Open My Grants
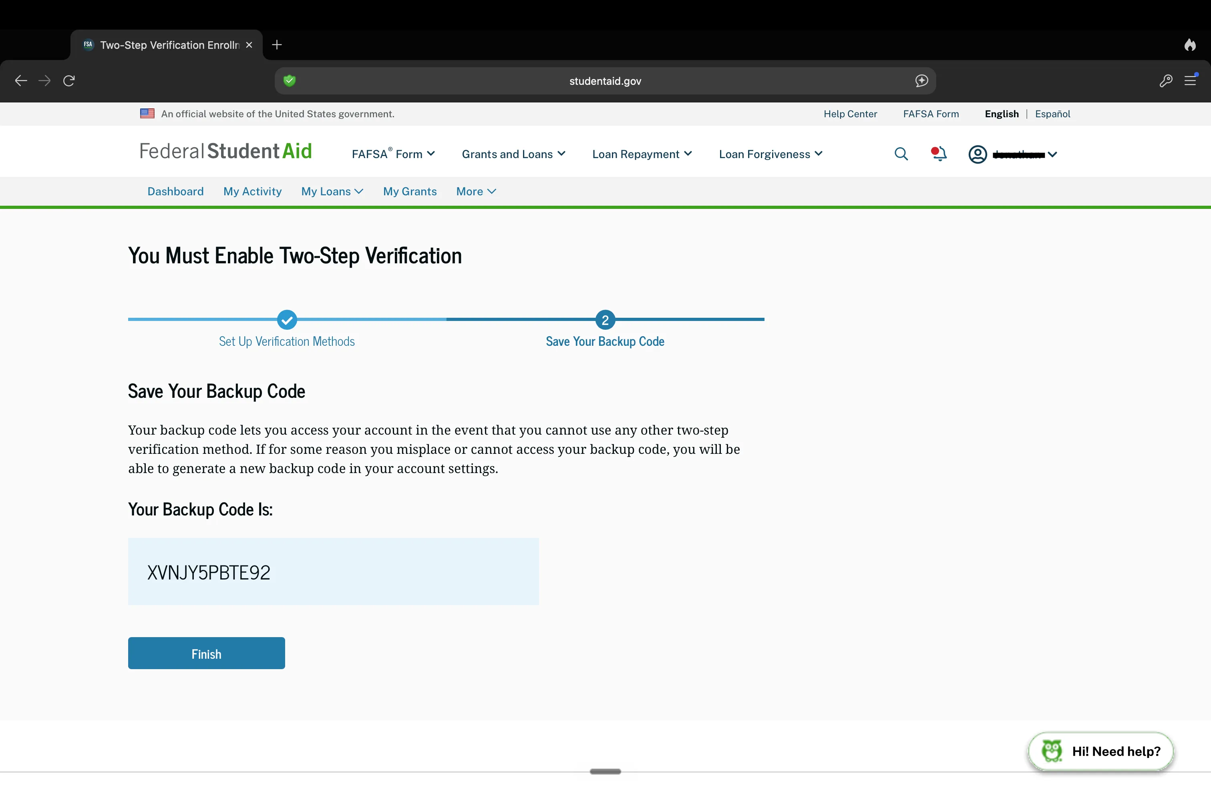 (410, 191)
